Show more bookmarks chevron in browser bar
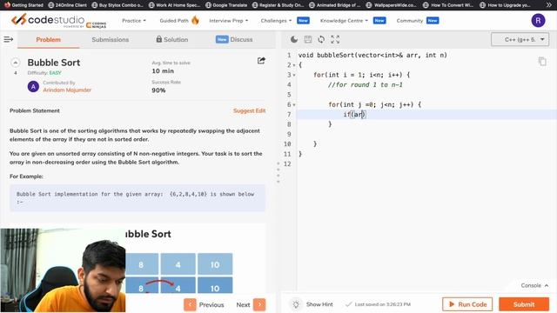The height and width of the screenshot is (313, 557). pyautogui.click(x=550, y=5)
